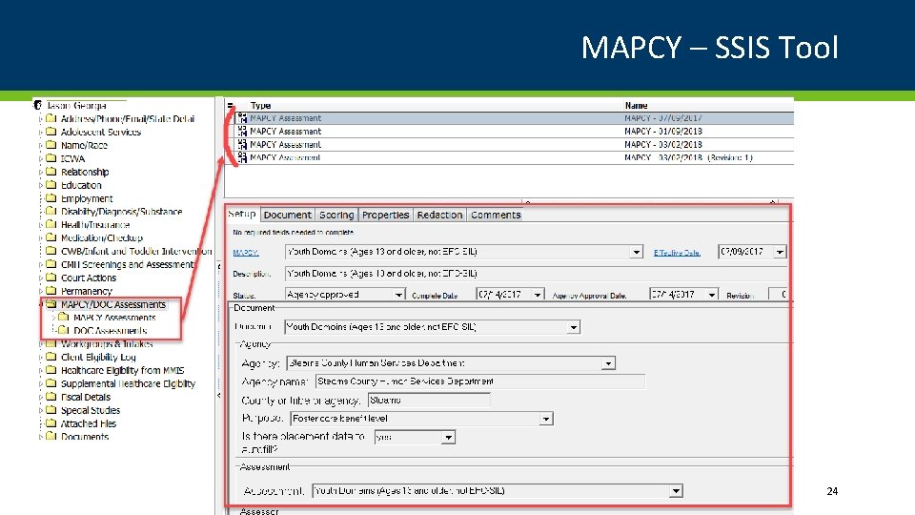Switch to the Redaction tab
This screenshot has width=915, height=515.
point(439,215)
